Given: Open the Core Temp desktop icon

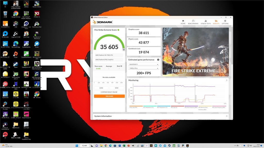Looking at the screenshot, I should pos(26,35).
